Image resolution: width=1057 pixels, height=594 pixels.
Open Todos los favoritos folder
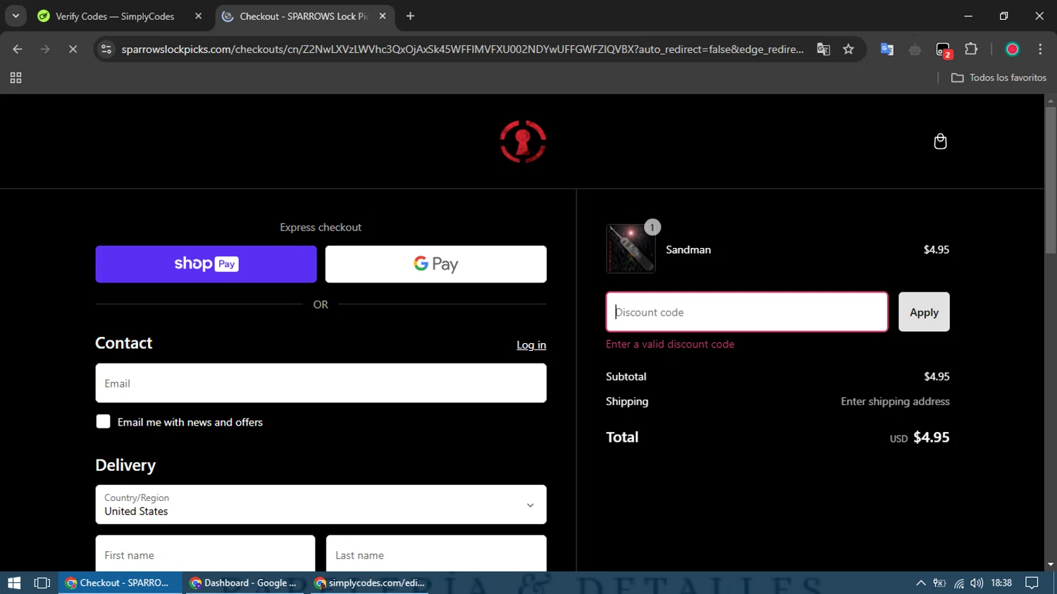point(999,78)
